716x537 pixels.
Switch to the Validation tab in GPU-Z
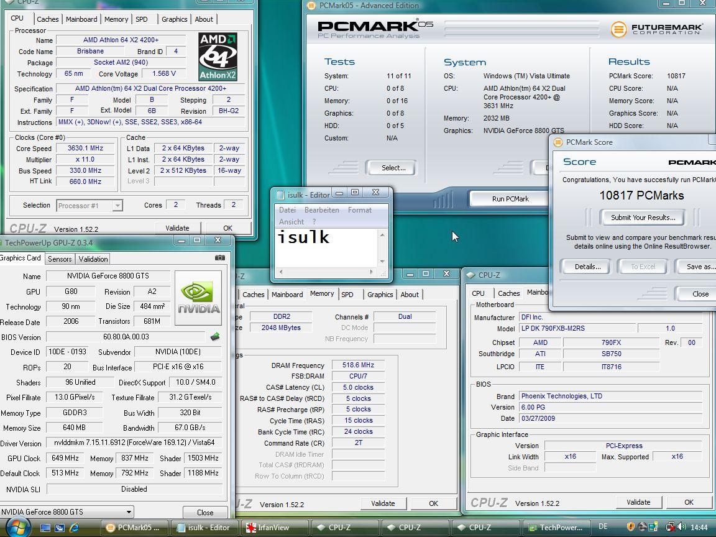pyautogui.click(x=93, y=259)
